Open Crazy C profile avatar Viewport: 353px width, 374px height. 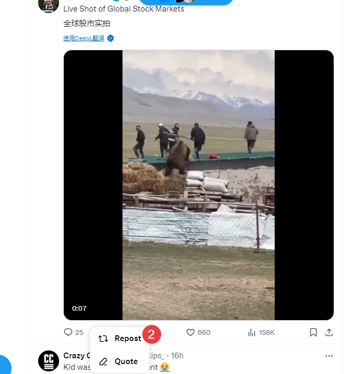click(49, 360)
